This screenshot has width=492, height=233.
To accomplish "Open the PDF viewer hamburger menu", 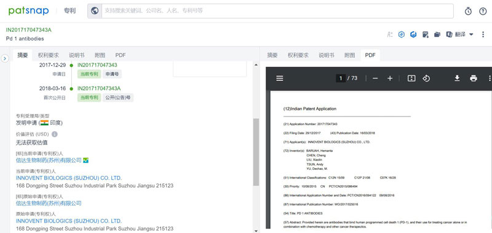I will [280, 78].
